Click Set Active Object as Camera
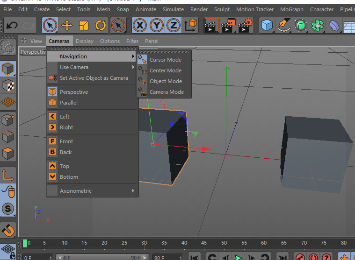Image resolution: width=355 pixels, height=260 pixels. click(x=94, y=78)
